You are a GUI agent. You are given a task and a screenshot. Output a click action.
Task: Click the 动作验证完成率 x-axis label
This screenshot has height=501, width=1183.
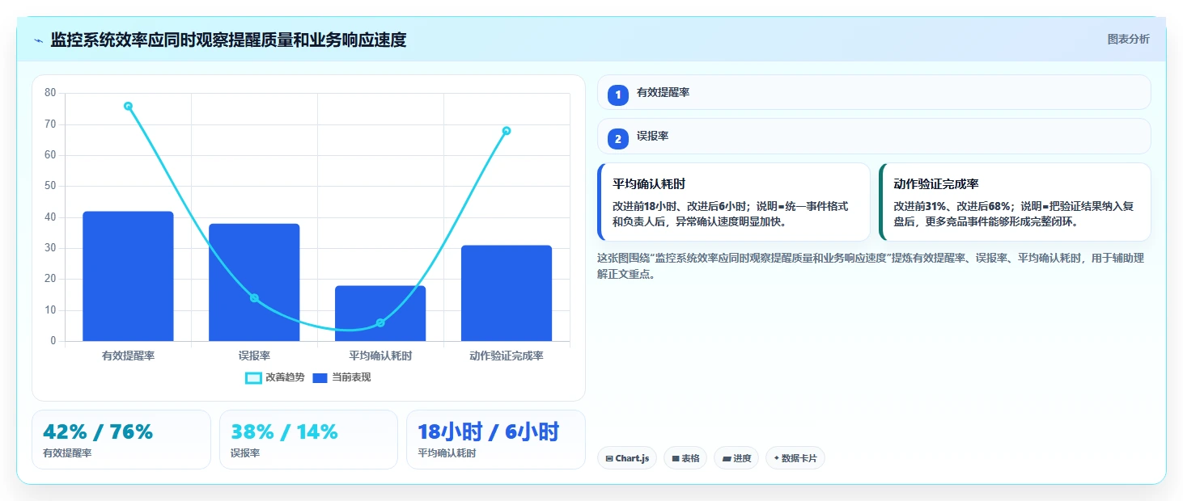click(x=507, y=356)
